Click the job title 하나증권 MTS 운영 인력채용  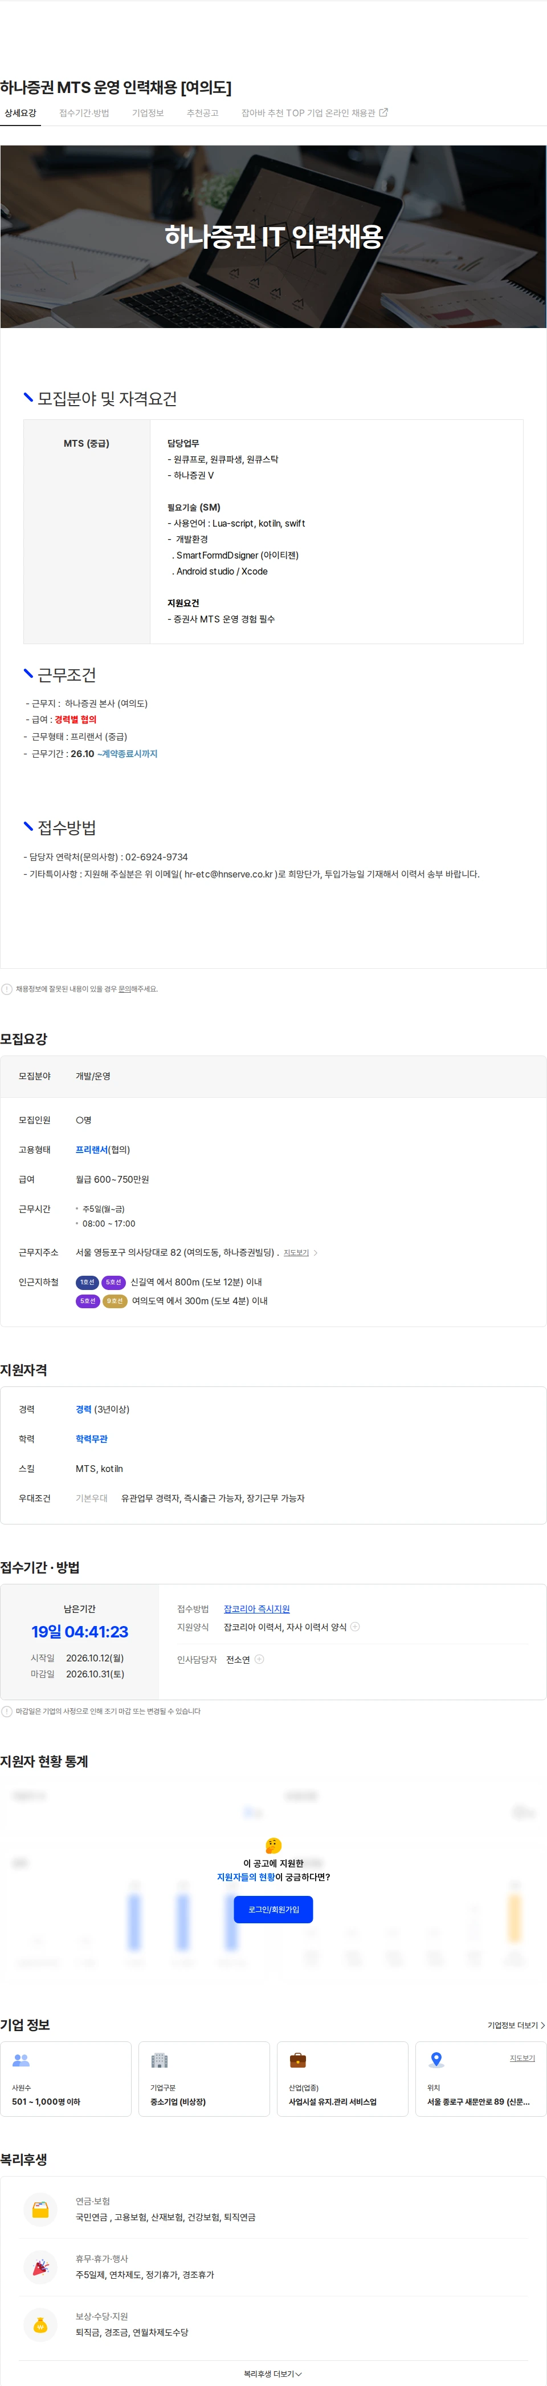point(116,87)
